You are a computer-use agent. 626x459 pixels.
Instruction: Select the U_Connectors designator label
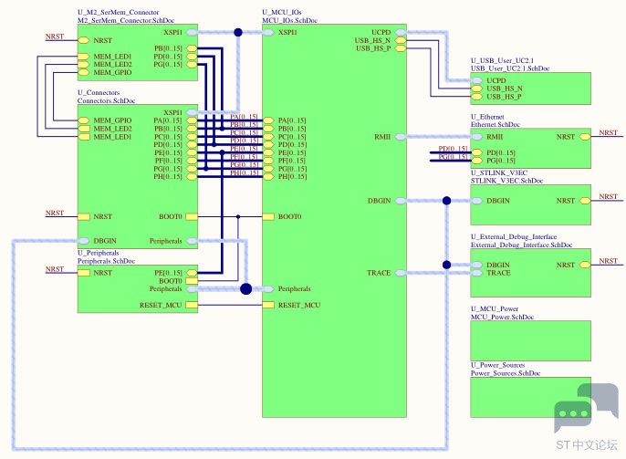tap(99, 92)
